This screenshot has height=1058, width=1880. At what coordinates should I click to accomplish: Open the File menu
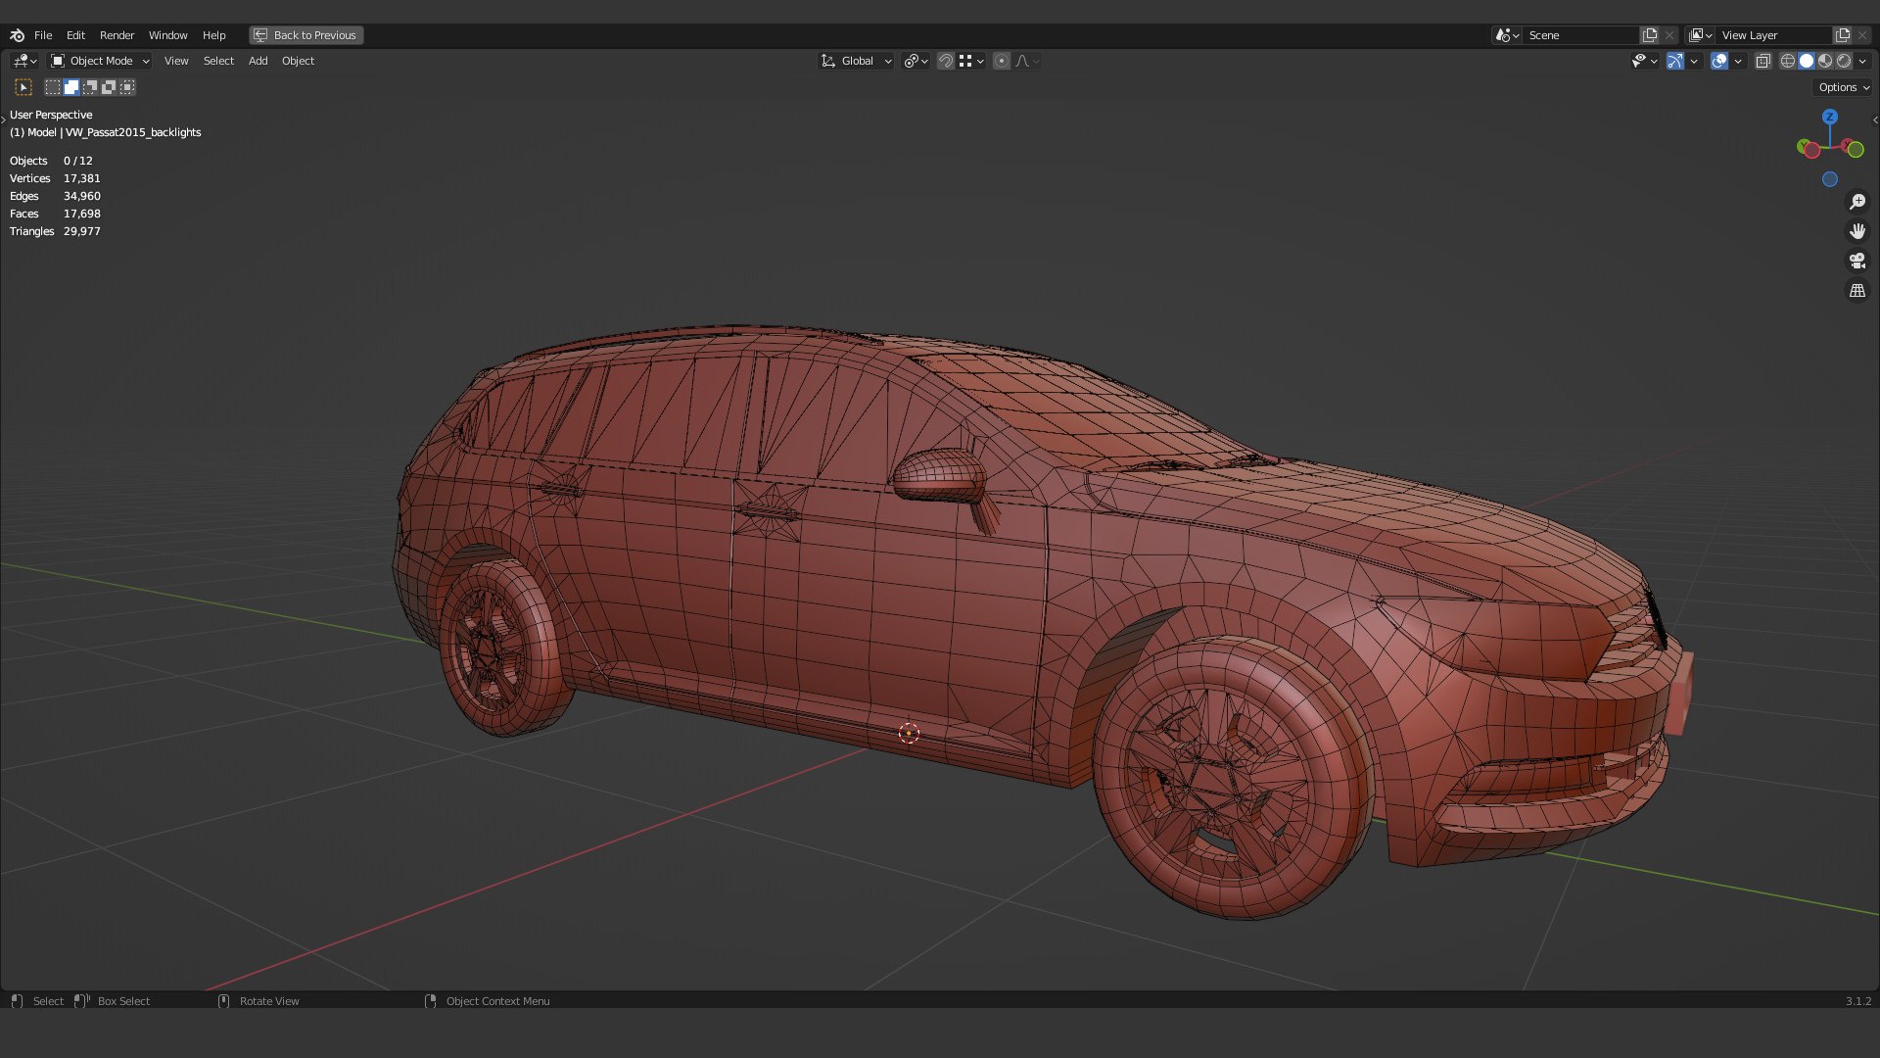click(x=43, y=35)
